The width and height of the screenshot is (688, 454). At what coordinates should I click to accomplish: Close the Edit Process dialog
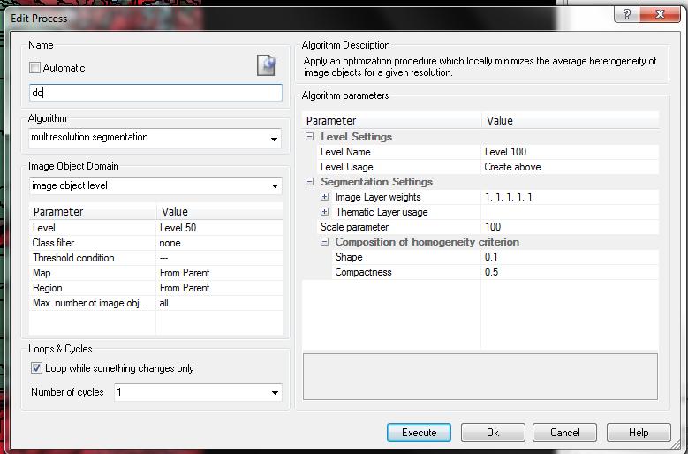(x=660, y=14)
